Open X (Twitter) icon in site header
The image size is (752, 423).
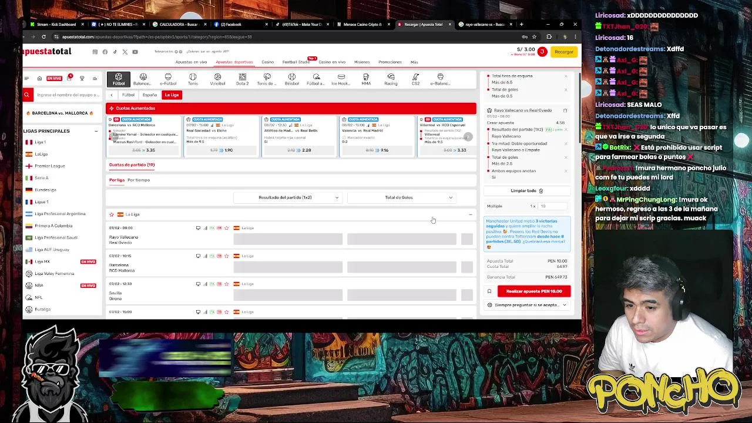point(125,52)
